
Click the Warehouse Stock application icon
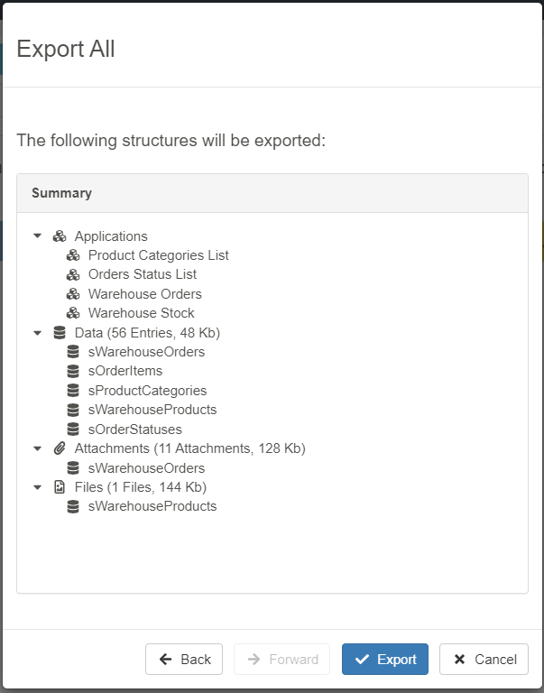point(73,313)
